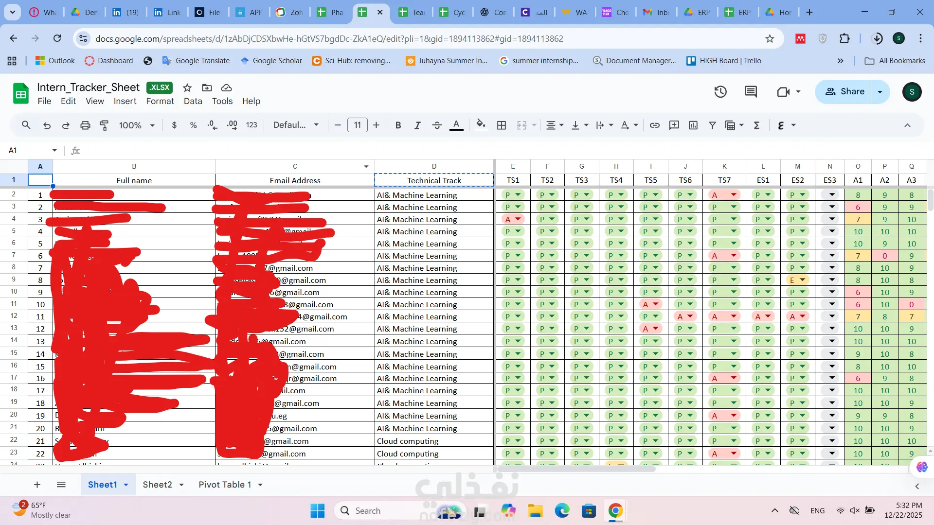Click the create filter funnel icon
This screenshot has height=525, width=934.
pos(712,125)
